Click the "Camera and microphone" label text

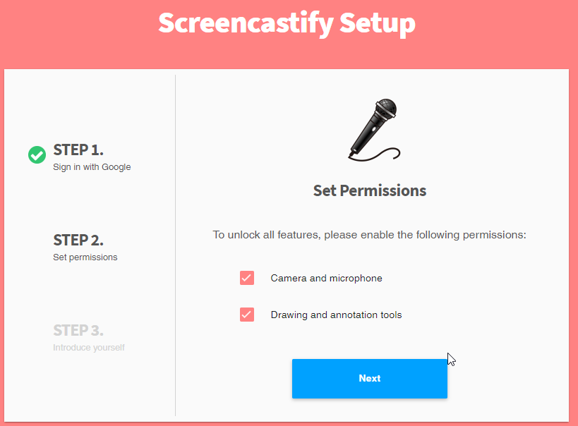click(x=326, y=278)
